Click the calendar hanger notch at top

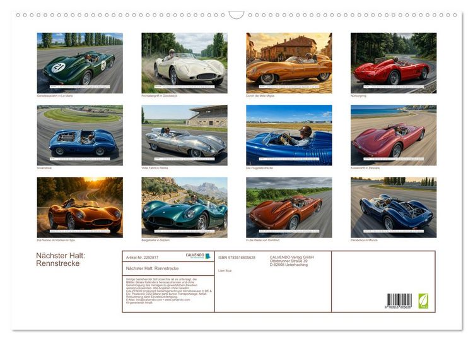pos(237,15)
